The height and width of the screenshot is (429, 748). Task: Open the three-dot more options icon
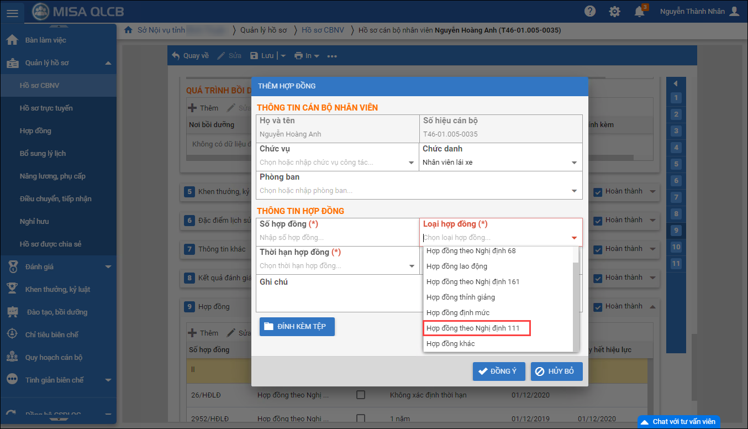click(x=332, y=56)
